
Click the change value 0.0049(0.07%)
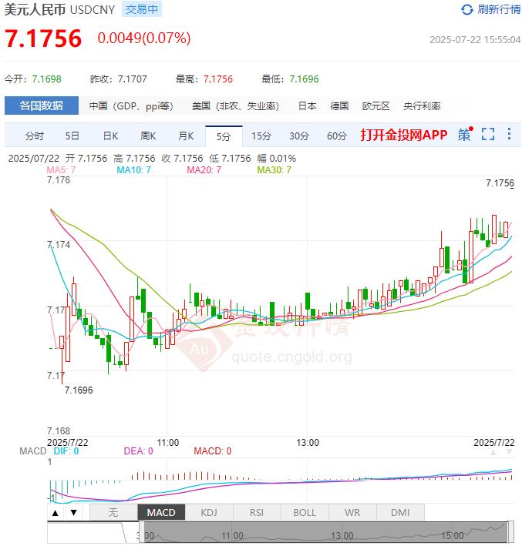[x=144, y=39]
